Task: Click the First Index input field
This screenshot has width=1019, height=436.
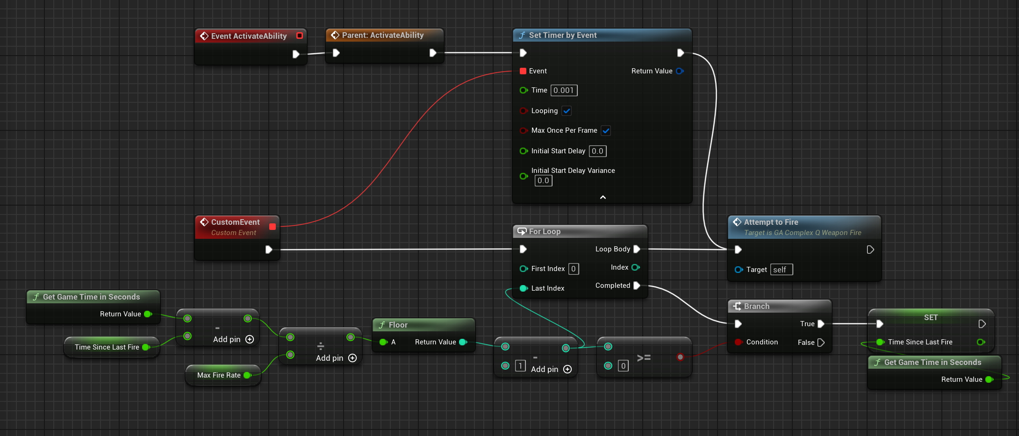Action: (574, 269)
